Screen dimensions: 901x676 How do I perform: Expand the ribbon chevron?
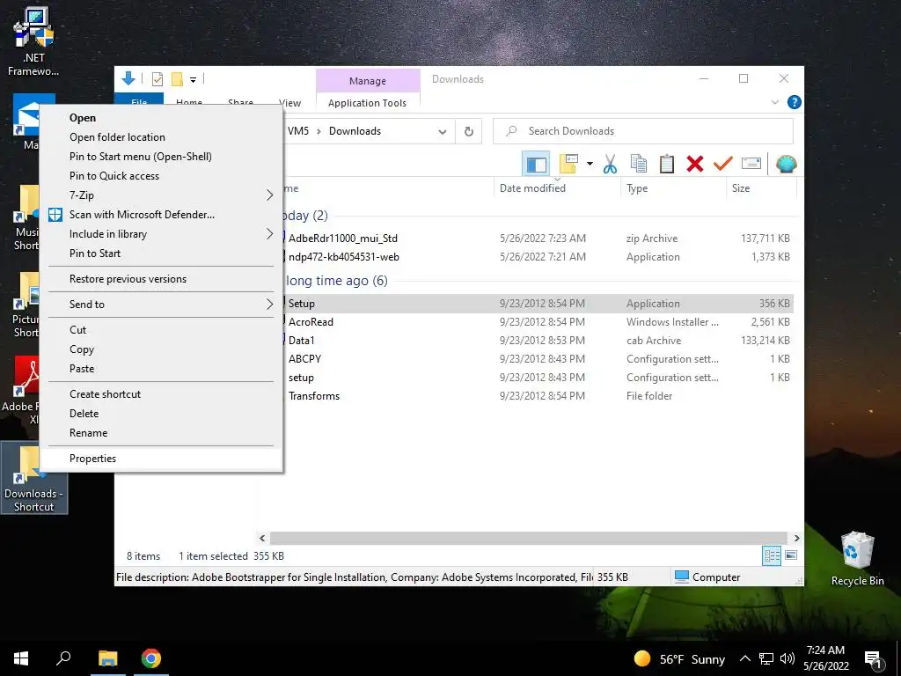pyautogui.click(x=774, y=102)
